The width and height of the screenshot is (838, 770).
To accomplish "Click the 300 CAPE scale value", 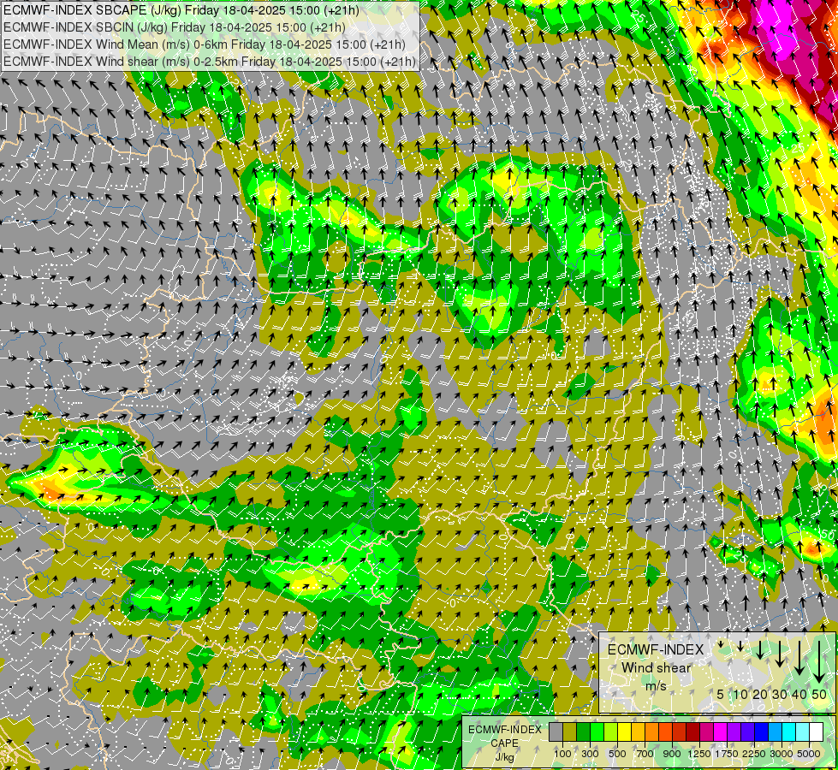I will (590, 754).
